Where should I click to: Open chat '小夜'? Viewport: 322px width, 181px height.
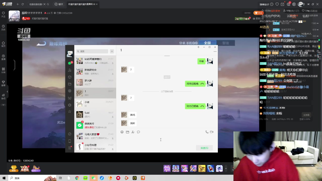pos(95,104)
